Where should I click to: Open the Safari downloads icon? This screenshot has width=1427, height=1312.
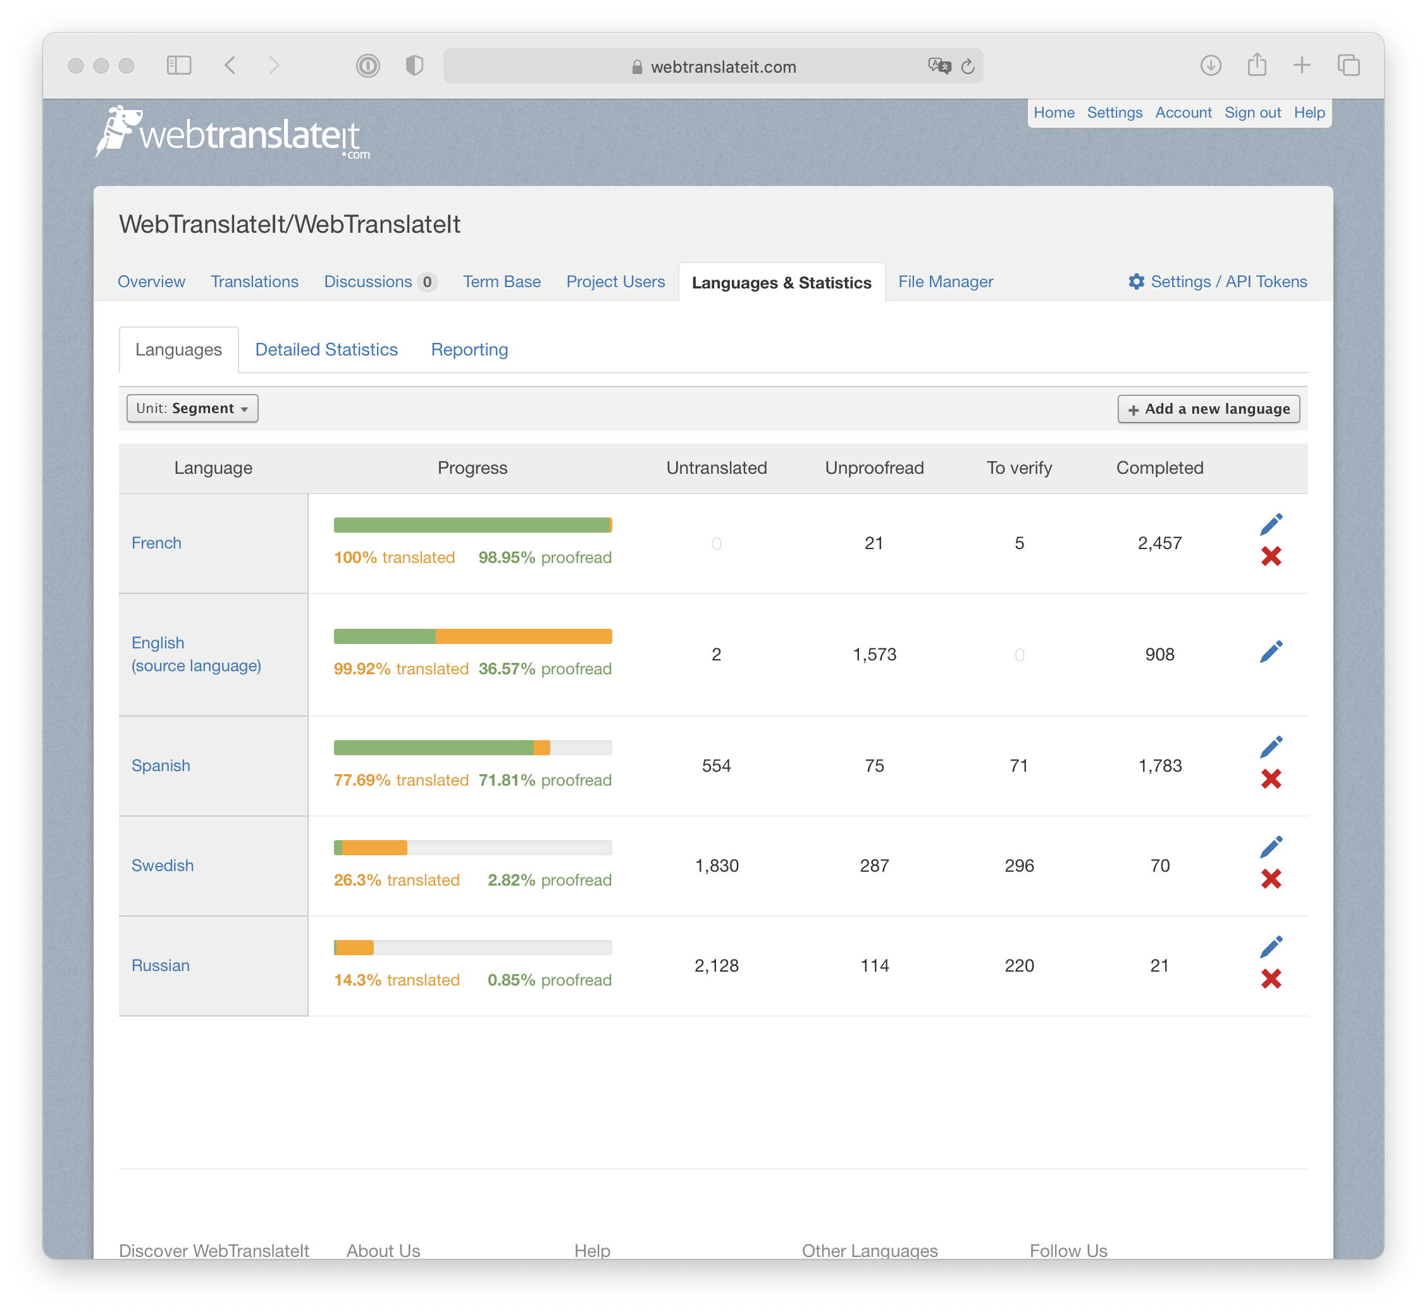tap(1211, 66)
